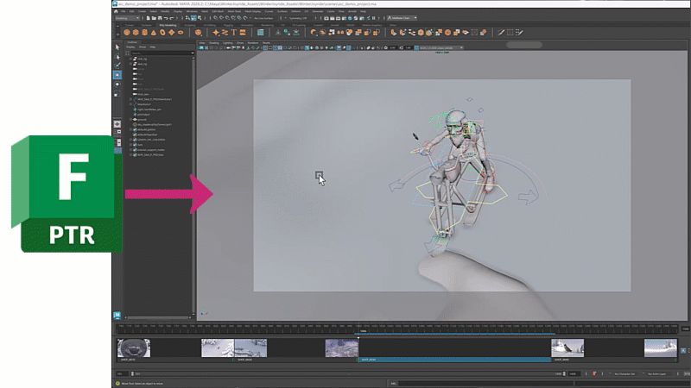Switch to the Rigging shelf tab
This screenshot has height=388, width=691.
228,25
